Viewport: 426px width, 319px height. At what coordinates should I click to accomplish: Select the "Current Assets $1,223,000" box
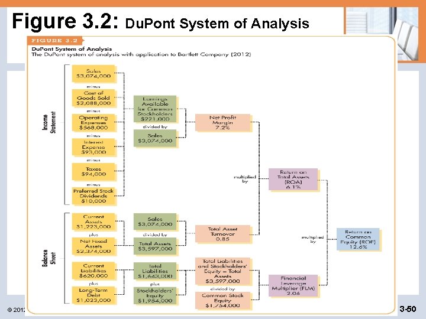coord(93,222)
